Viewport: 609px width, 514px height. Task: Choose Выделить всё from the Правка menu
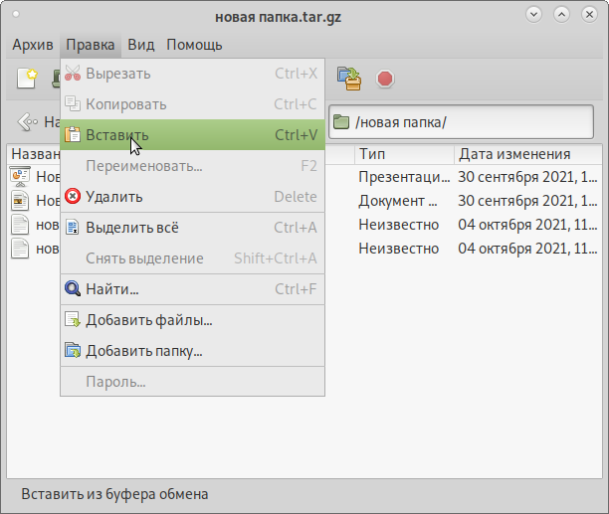[x=132, y=228]
